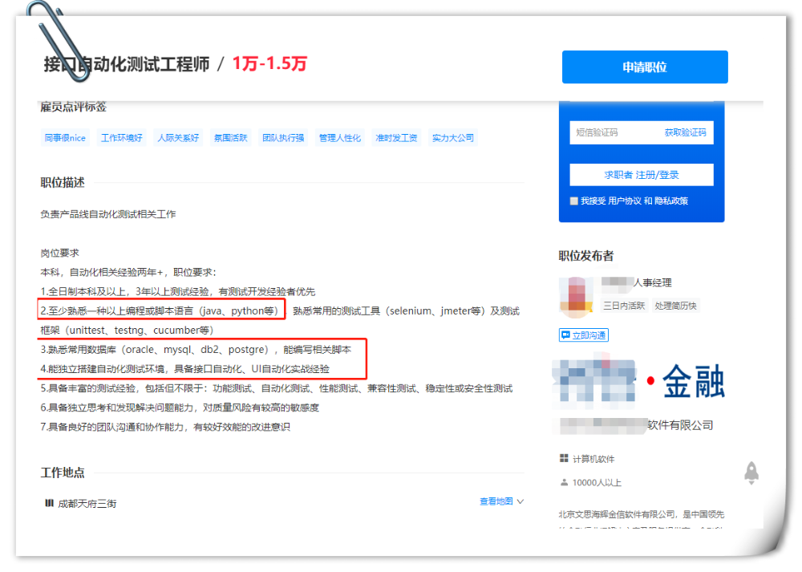The width and height of the screenshot is (802, 572).
Task: Click the 立即沟通 chat button
Action: coord(583,335)
